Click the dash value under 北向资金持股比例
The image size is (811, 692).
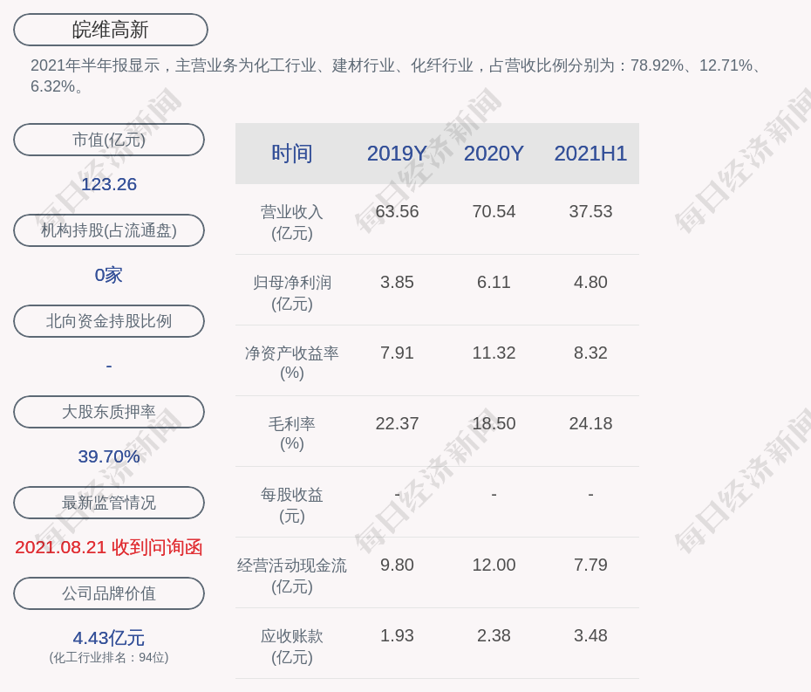pyautogui.click(x=109, y=367)
